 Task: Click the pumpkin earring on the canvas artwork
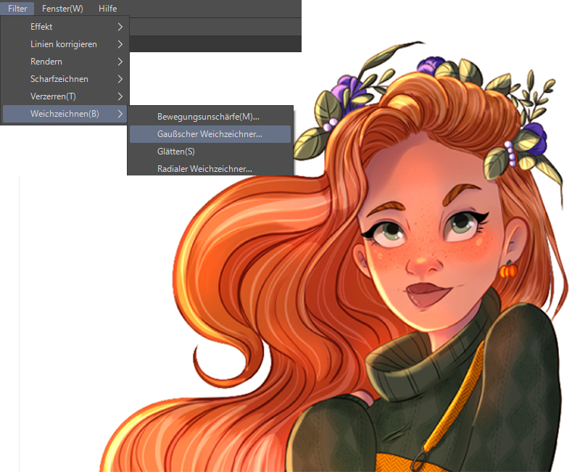point(506,270)
